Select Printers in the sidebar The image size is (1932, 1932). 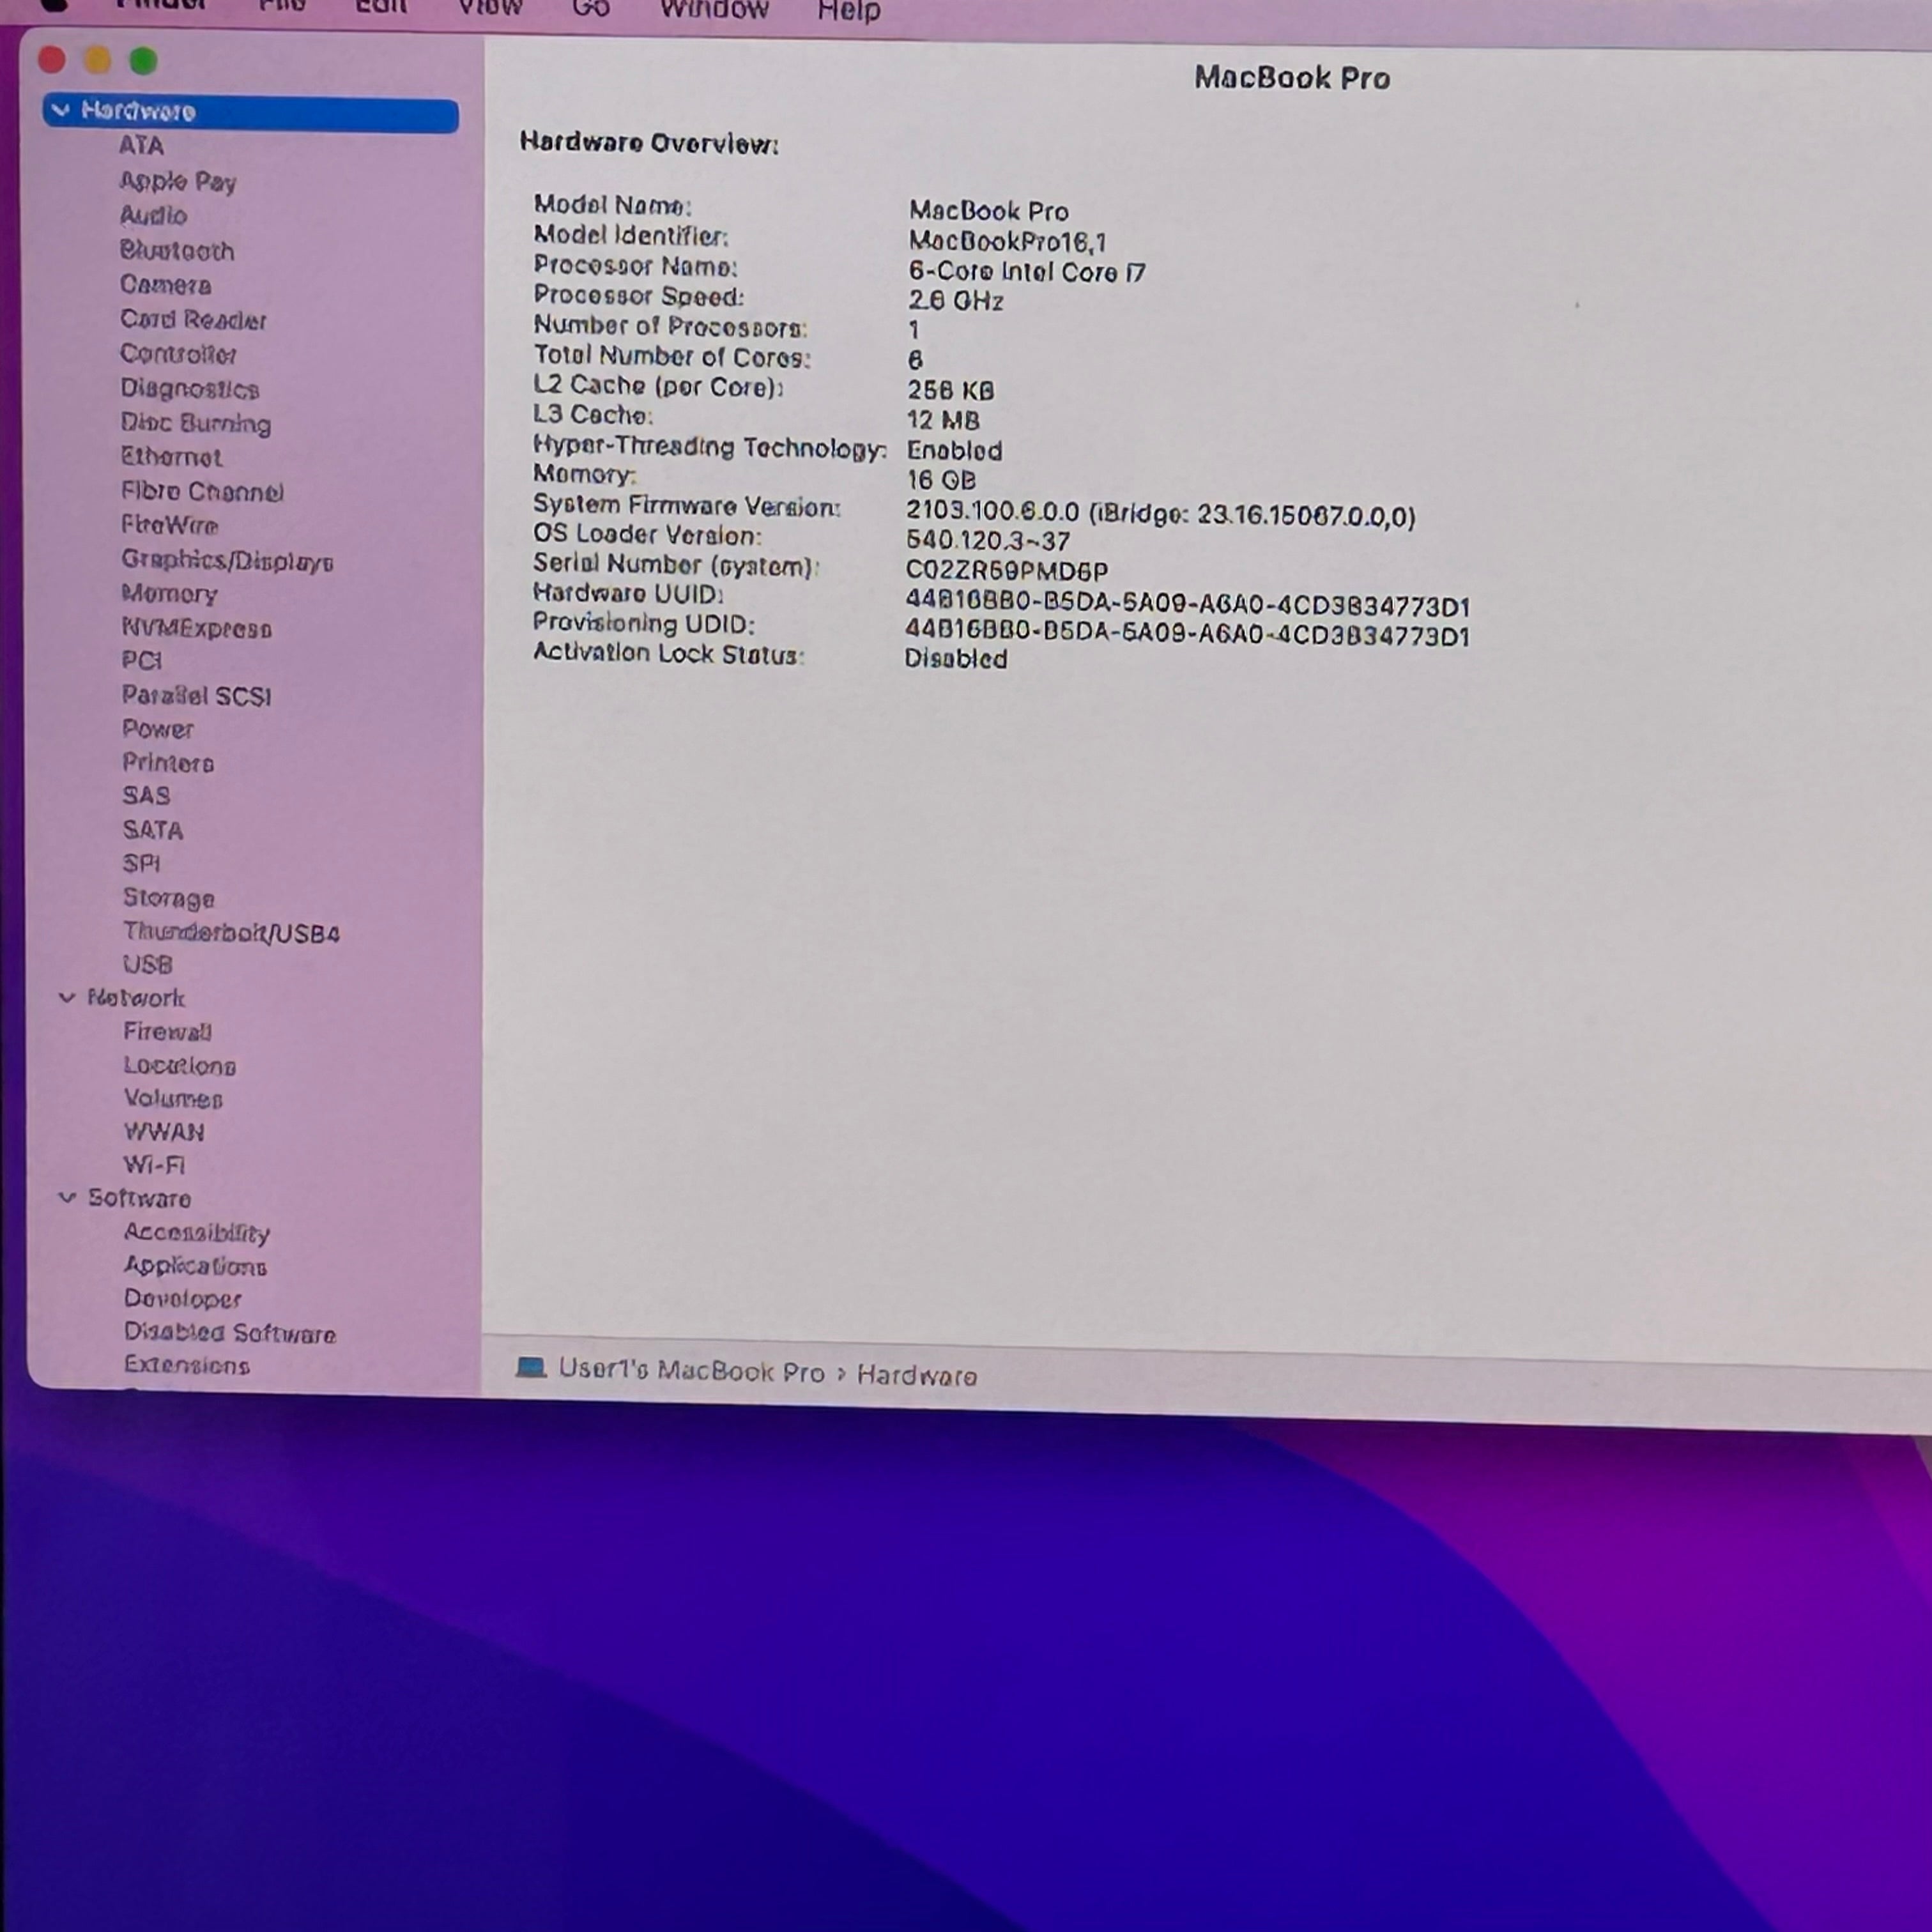click(168, 763)
